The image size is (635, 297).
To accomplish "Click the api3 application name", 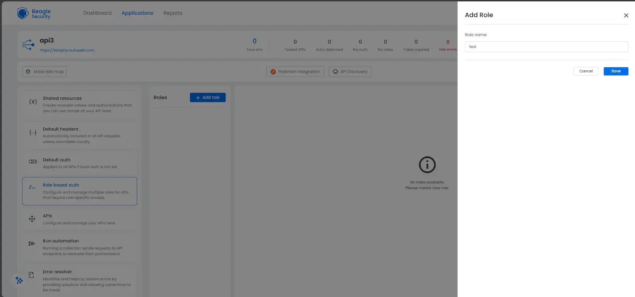I will pyautogui.click(x=47, y=40).
